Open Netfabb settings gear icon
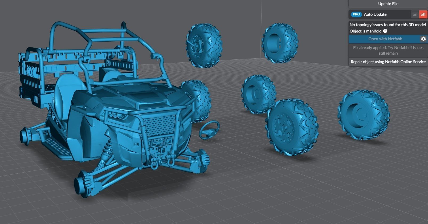The image size is (428, 224). 423,39
